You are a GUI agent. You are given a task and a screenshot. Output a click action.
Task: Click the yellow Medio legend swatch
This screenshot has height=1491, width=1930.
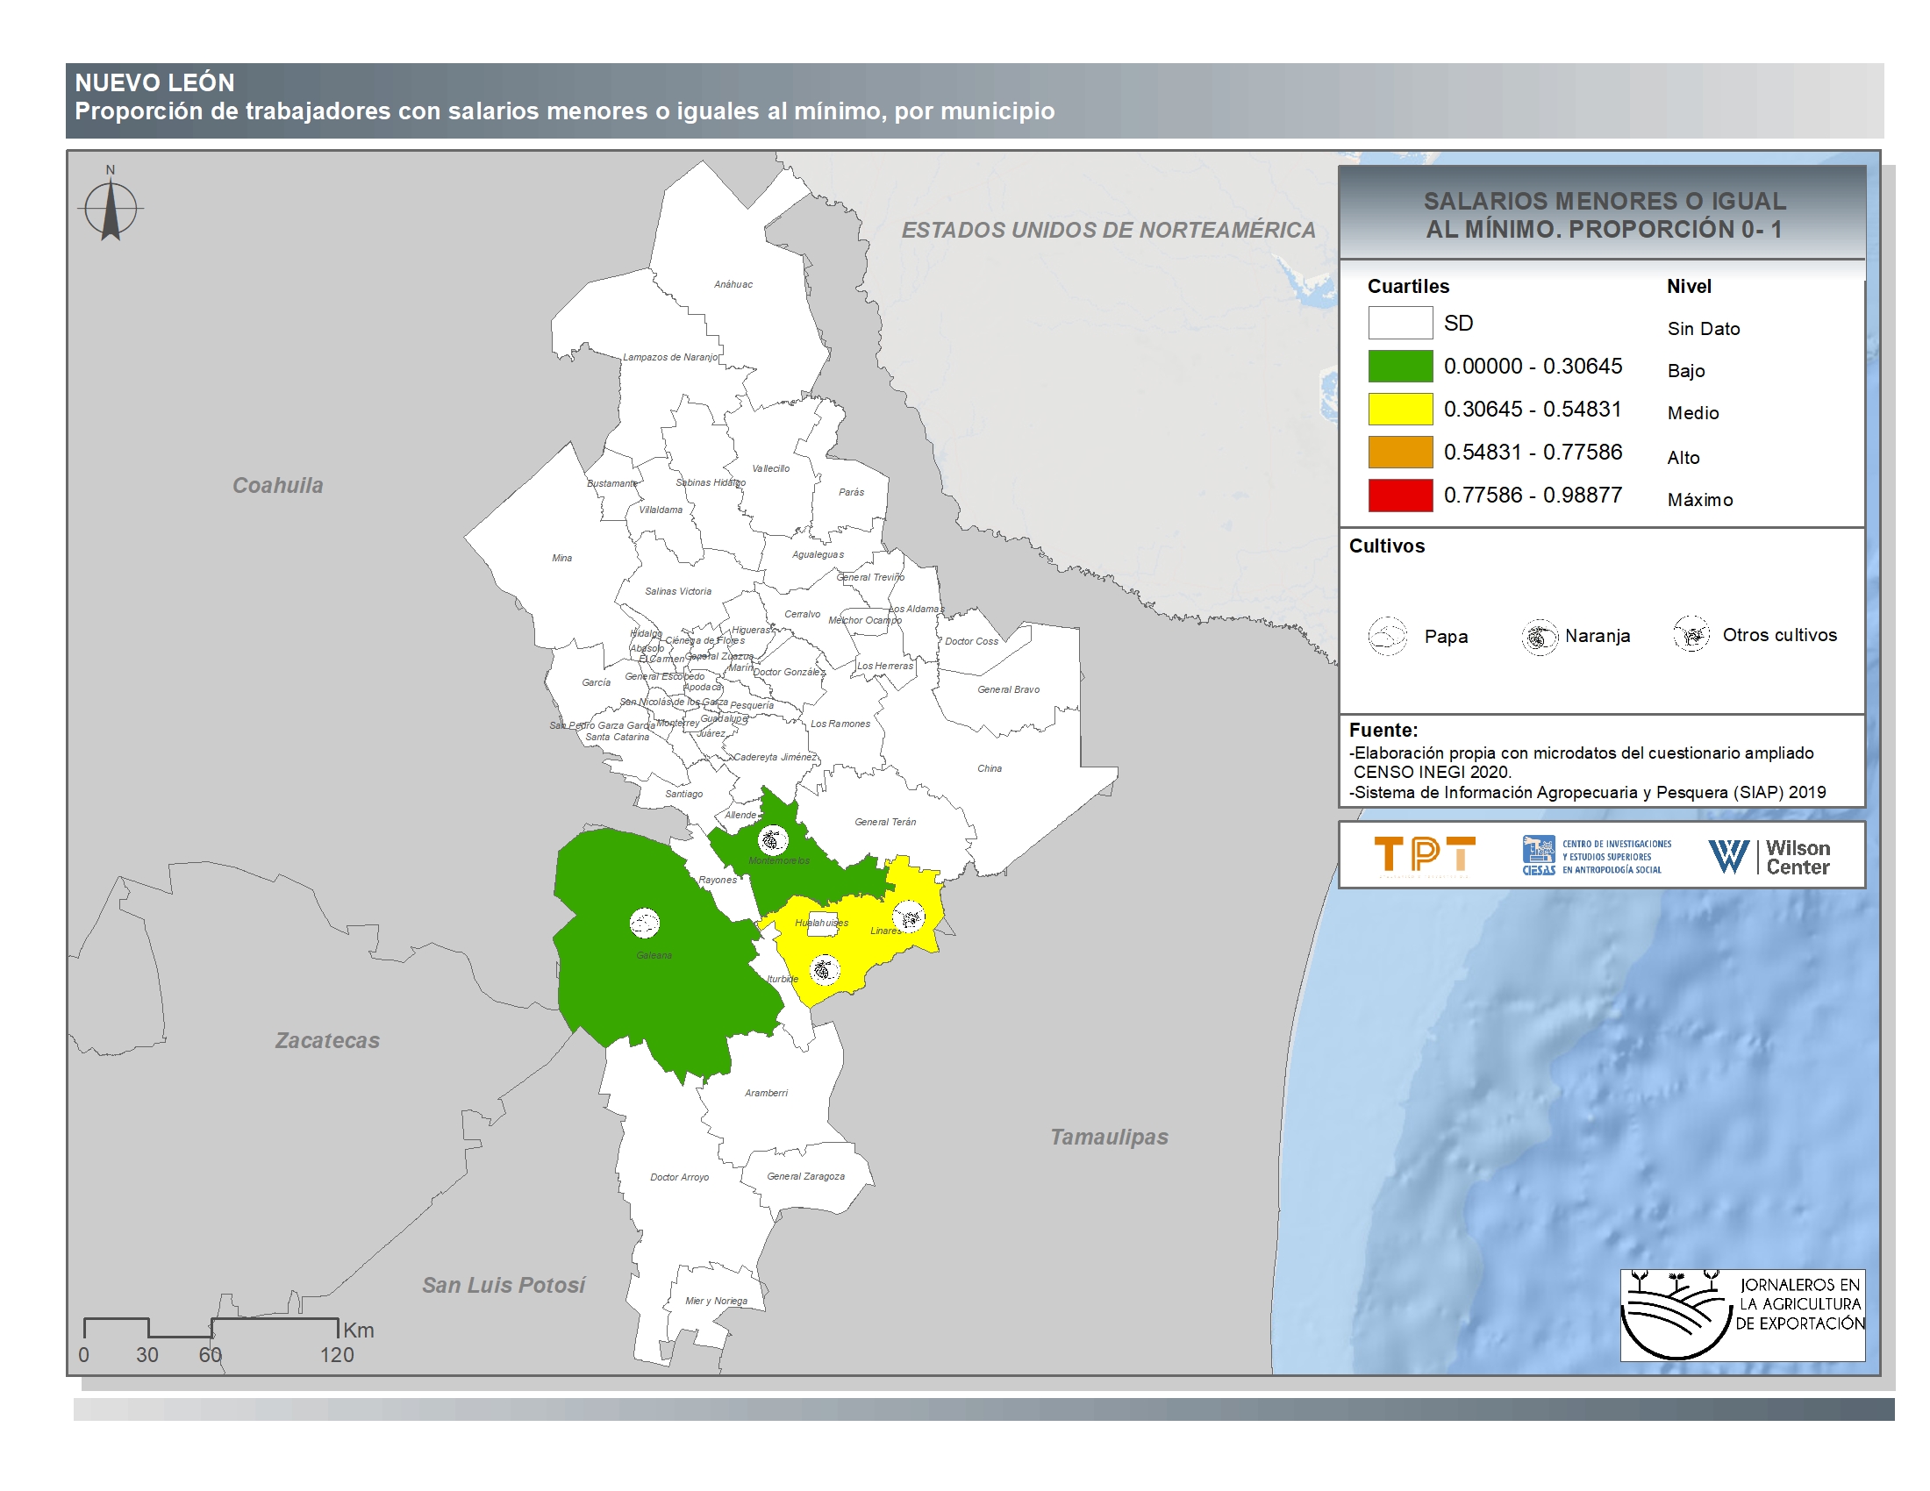pyautogui.click(x=1400, y=409)
